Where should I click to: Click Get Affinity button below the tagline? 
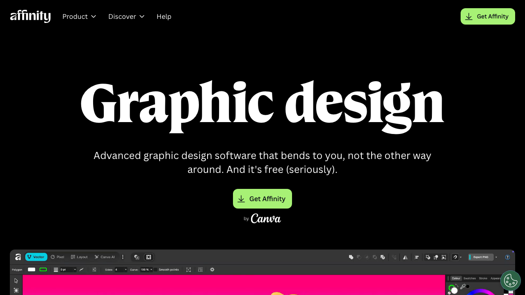pyautogui.click(x=262, y=199)
